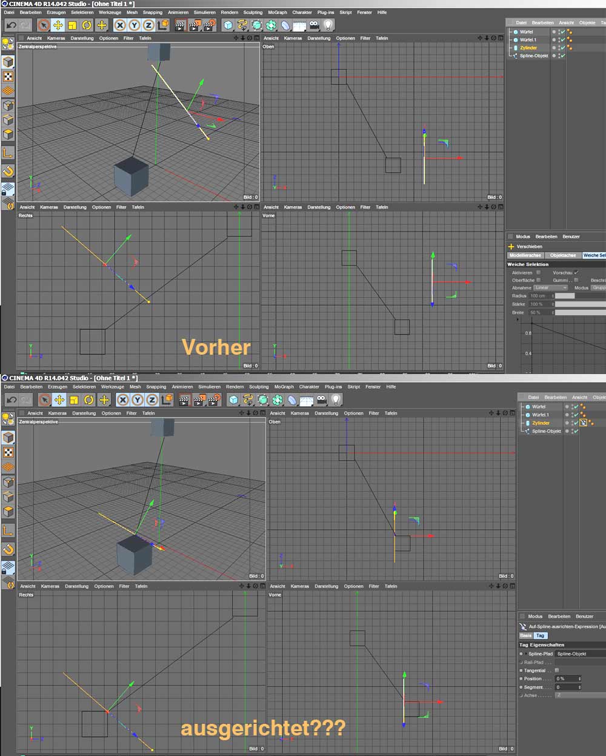Open Abnahme Linear dropdown
Image resolution: width=606 pixels, height=756 pixels.
pyautogui.click(x=550, y=288)
